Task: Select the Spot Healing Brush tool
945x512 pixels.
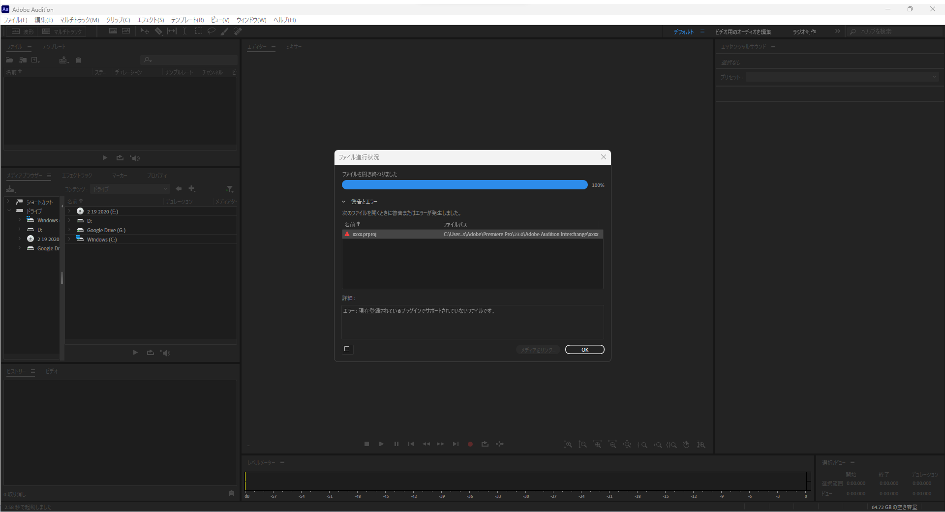Action: coord(238,31)
